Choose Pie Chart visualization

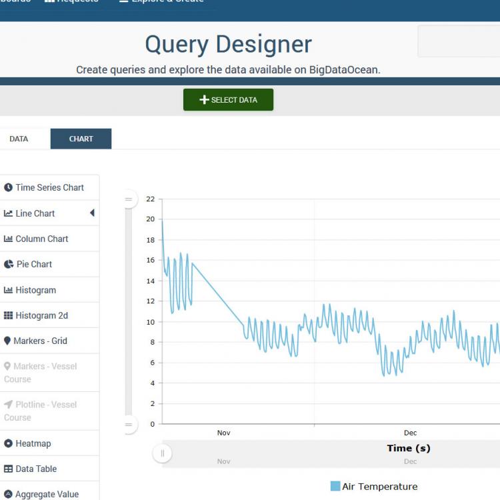click(49, 264)
